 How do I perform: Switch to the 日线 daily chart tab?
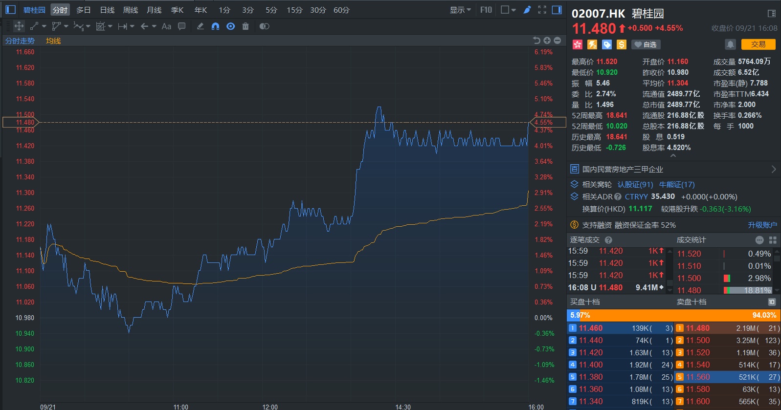(107, 10)
